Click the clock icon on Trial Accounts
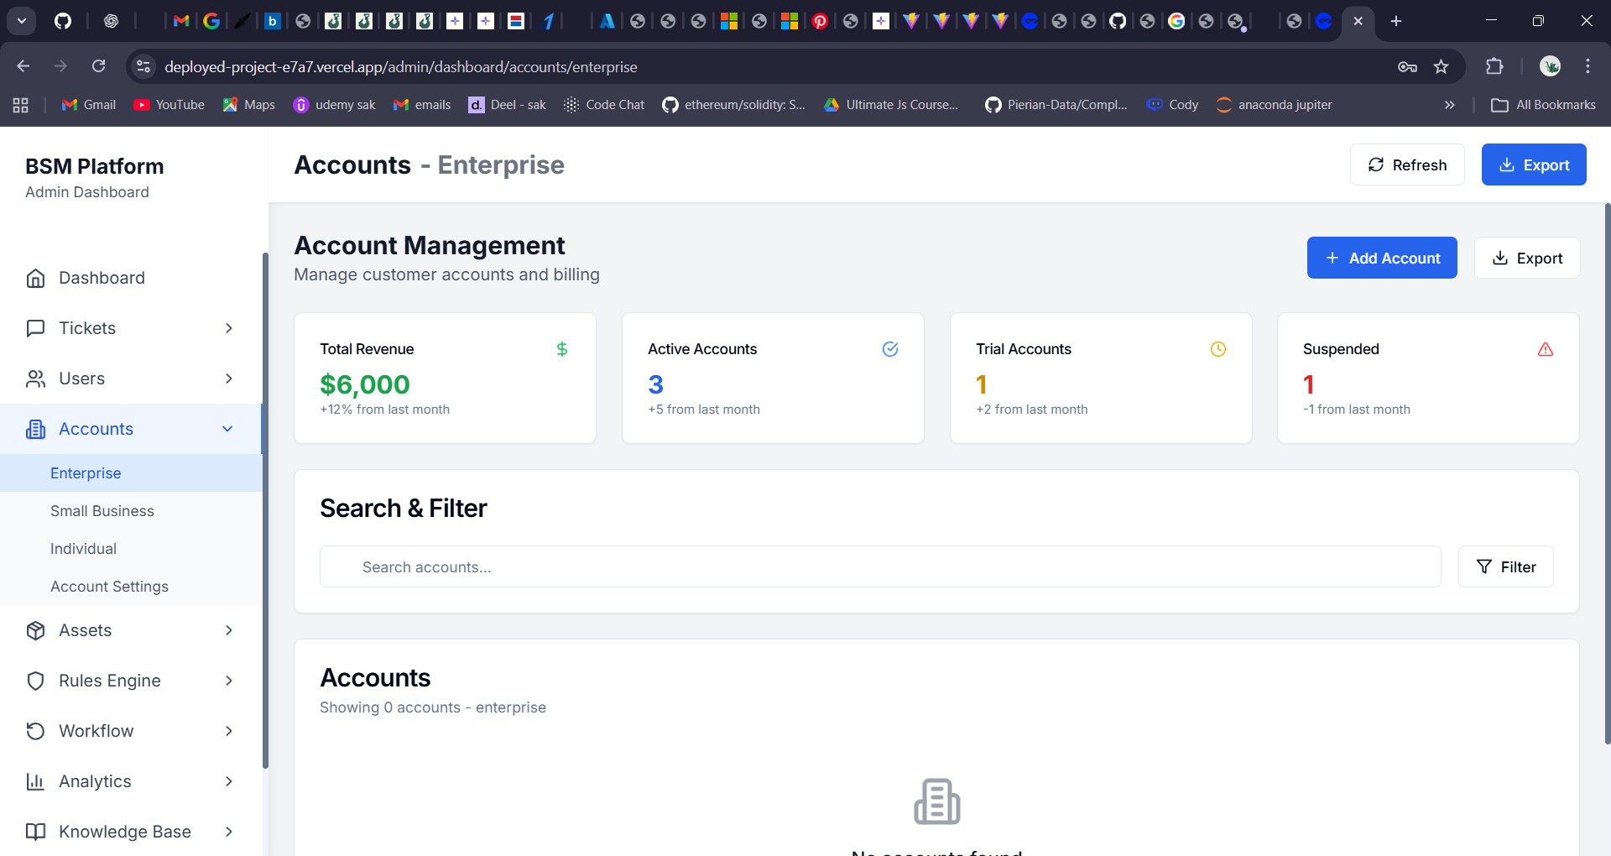This screenshot has height=856, width=1611. pos(1218,349)
